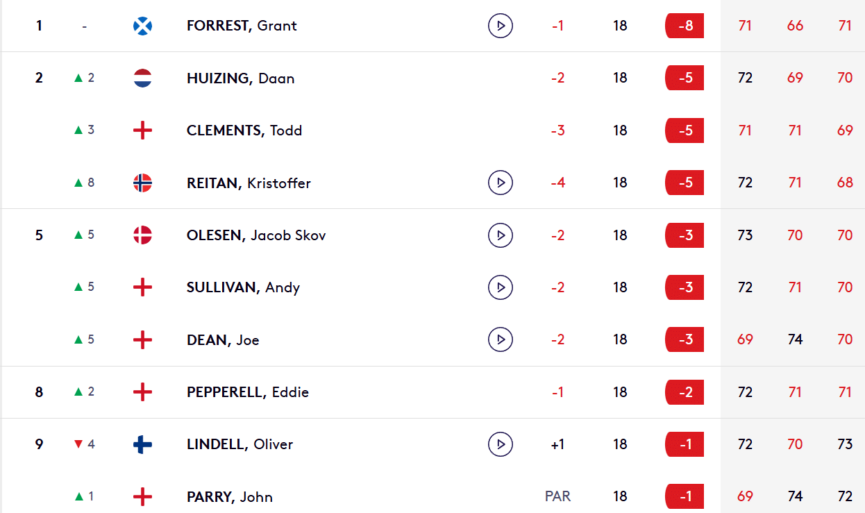This screenshot has width=865, height=513.
Task: Click Norway flag beside Reitan
Action: coord(142,183)
